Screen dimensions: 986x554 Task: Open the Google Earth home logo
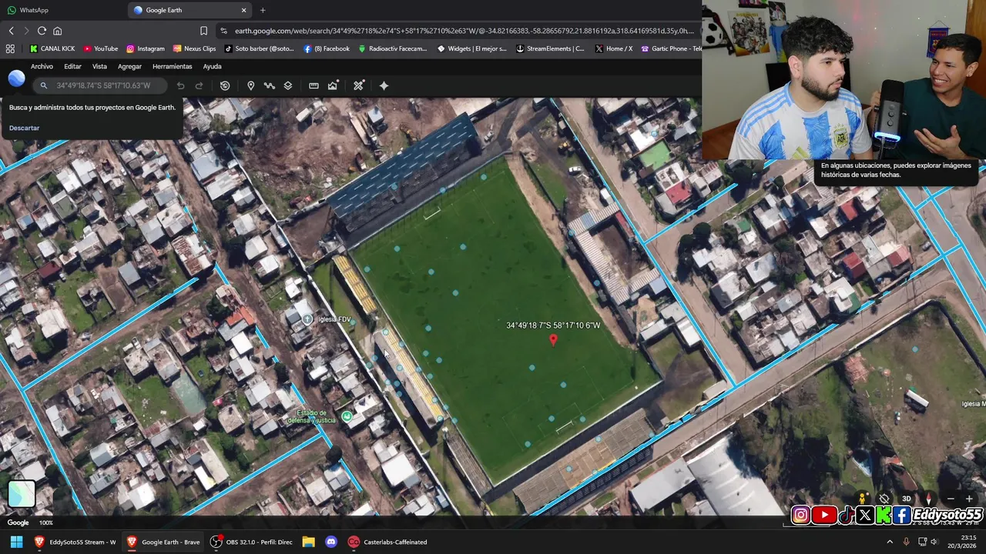click(x=16, y=78)
